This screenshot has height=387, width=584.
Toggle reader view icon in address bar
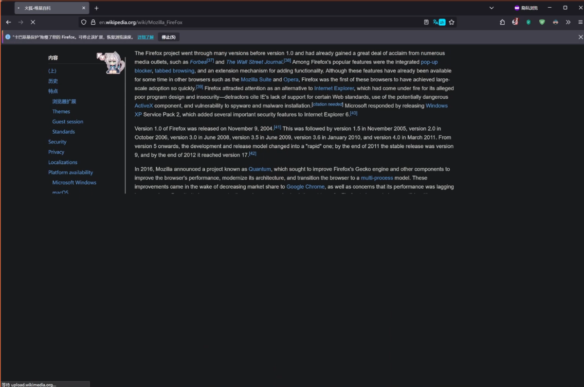(x=426, y=22)
